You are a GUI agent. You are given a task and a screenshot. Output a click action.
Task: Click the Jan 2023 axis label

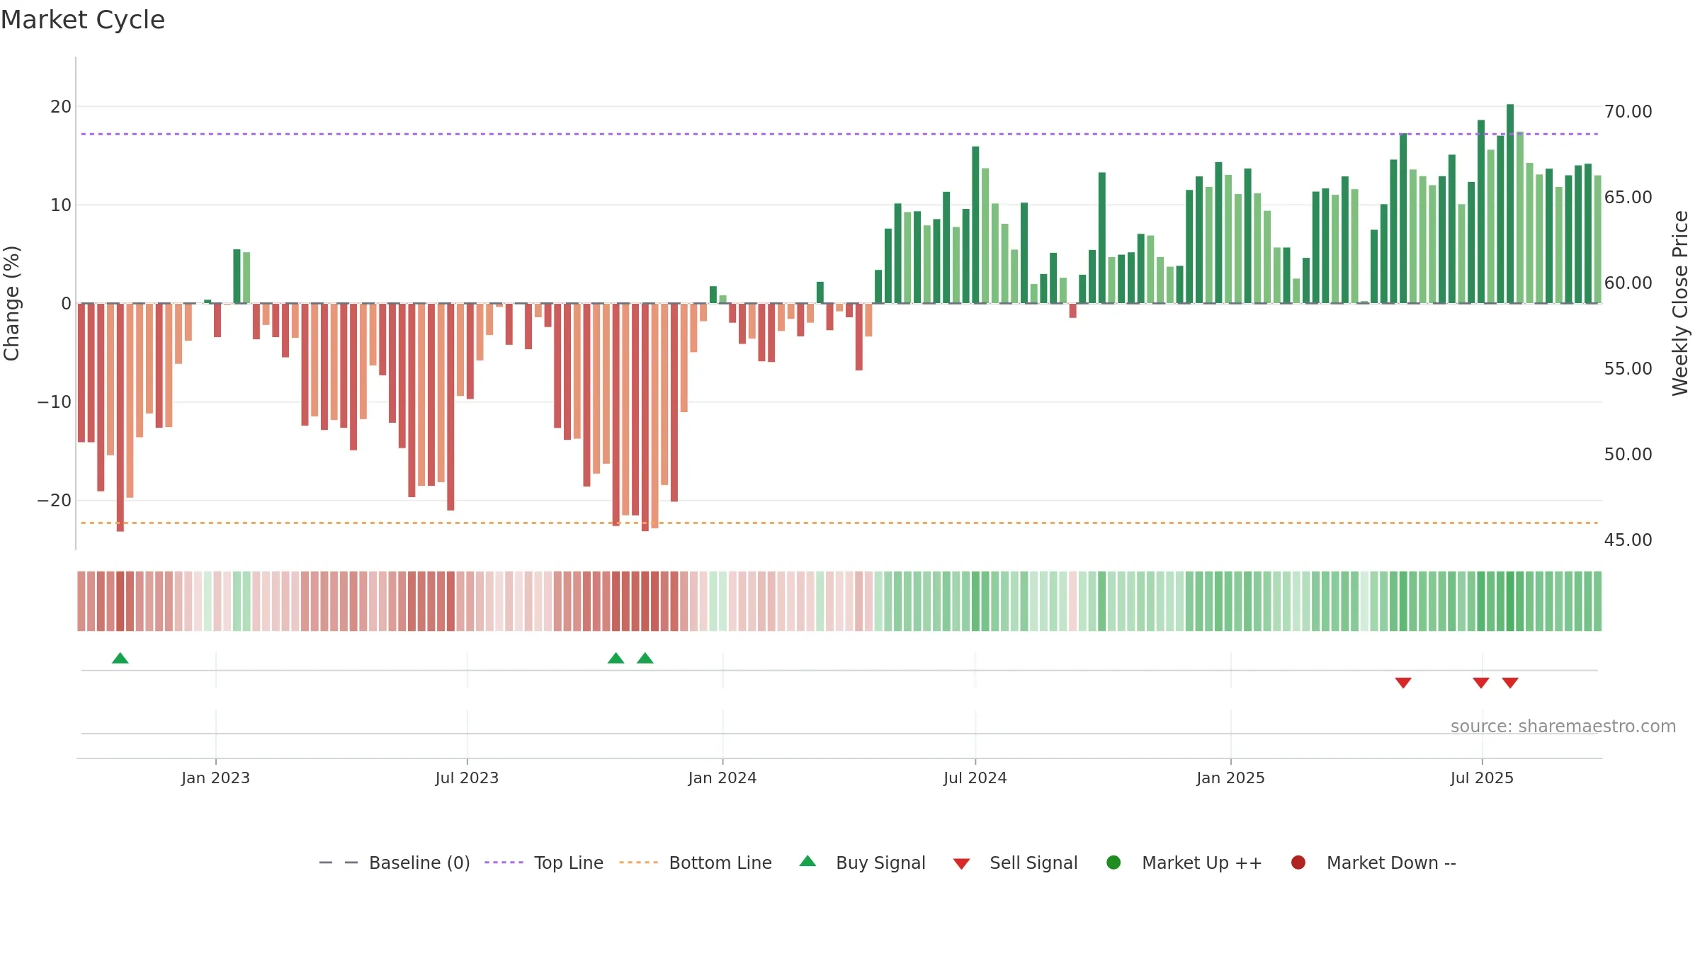[x=215, y=778]
